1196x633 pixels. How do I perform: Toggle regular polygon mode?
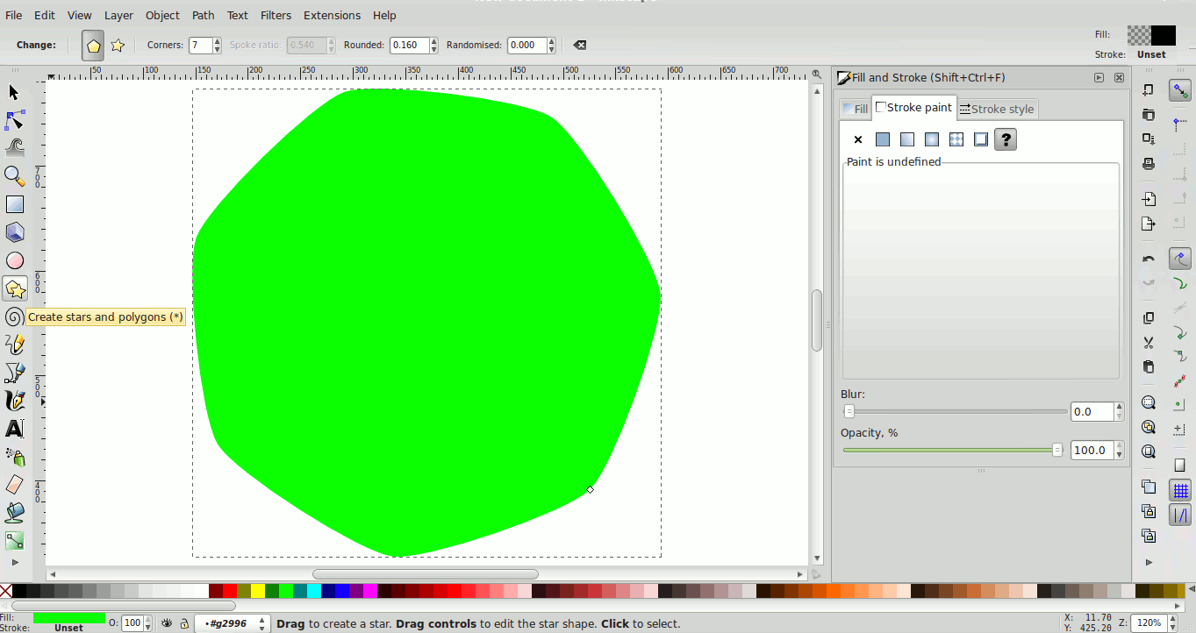pos(93,46)
